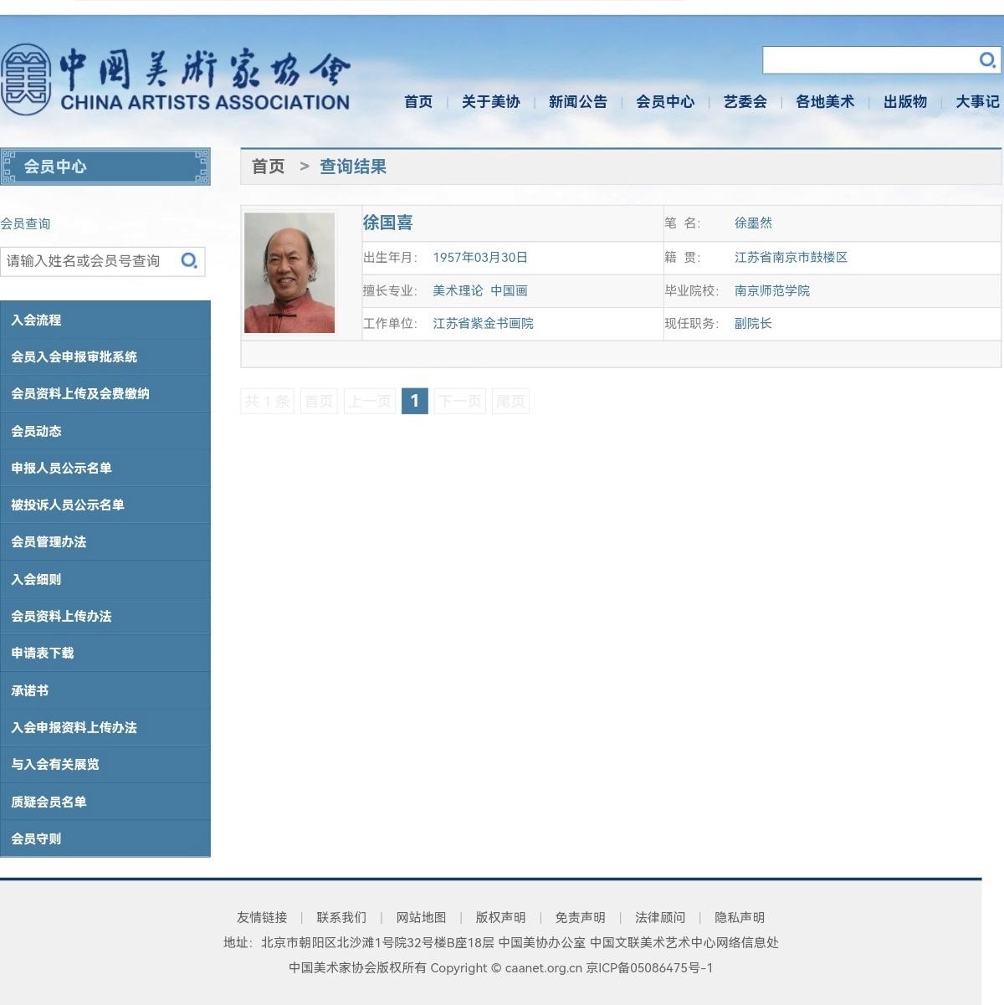Select sidebar item 申报人员公示名单
1004x1005 pixels.
click(x=105, y=468)
